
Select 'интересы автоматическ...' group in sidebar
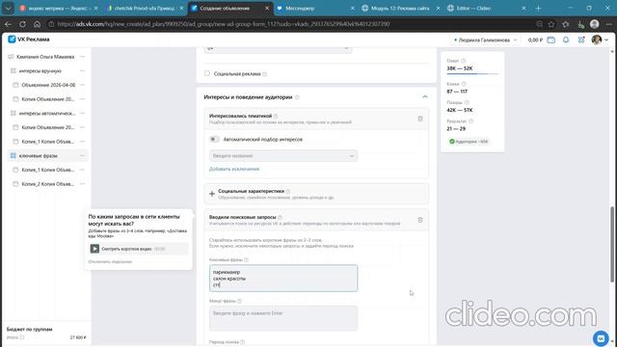[47, 114]
